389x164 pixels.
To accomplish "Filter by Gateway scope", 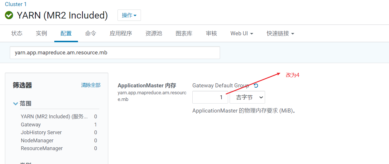I will pyautogui.click(x=31, y=125).
